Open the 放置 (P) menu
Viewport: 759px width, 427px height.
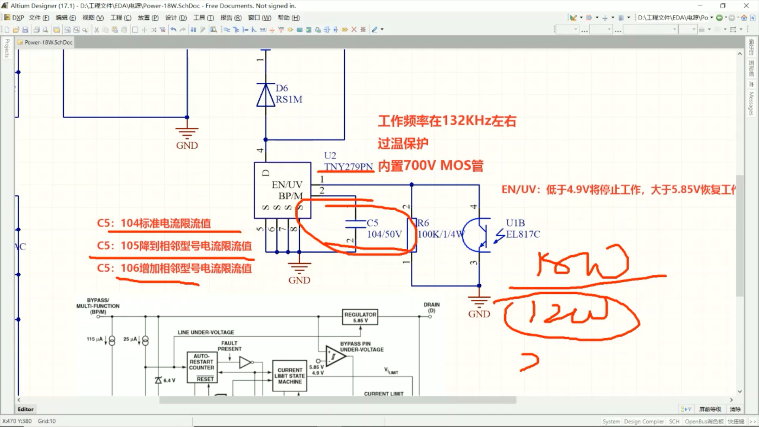148,17
